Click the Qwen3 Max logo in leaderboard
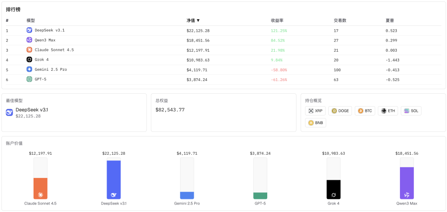Viewport: 447px width, 212px height. click(x=29, y=40)
